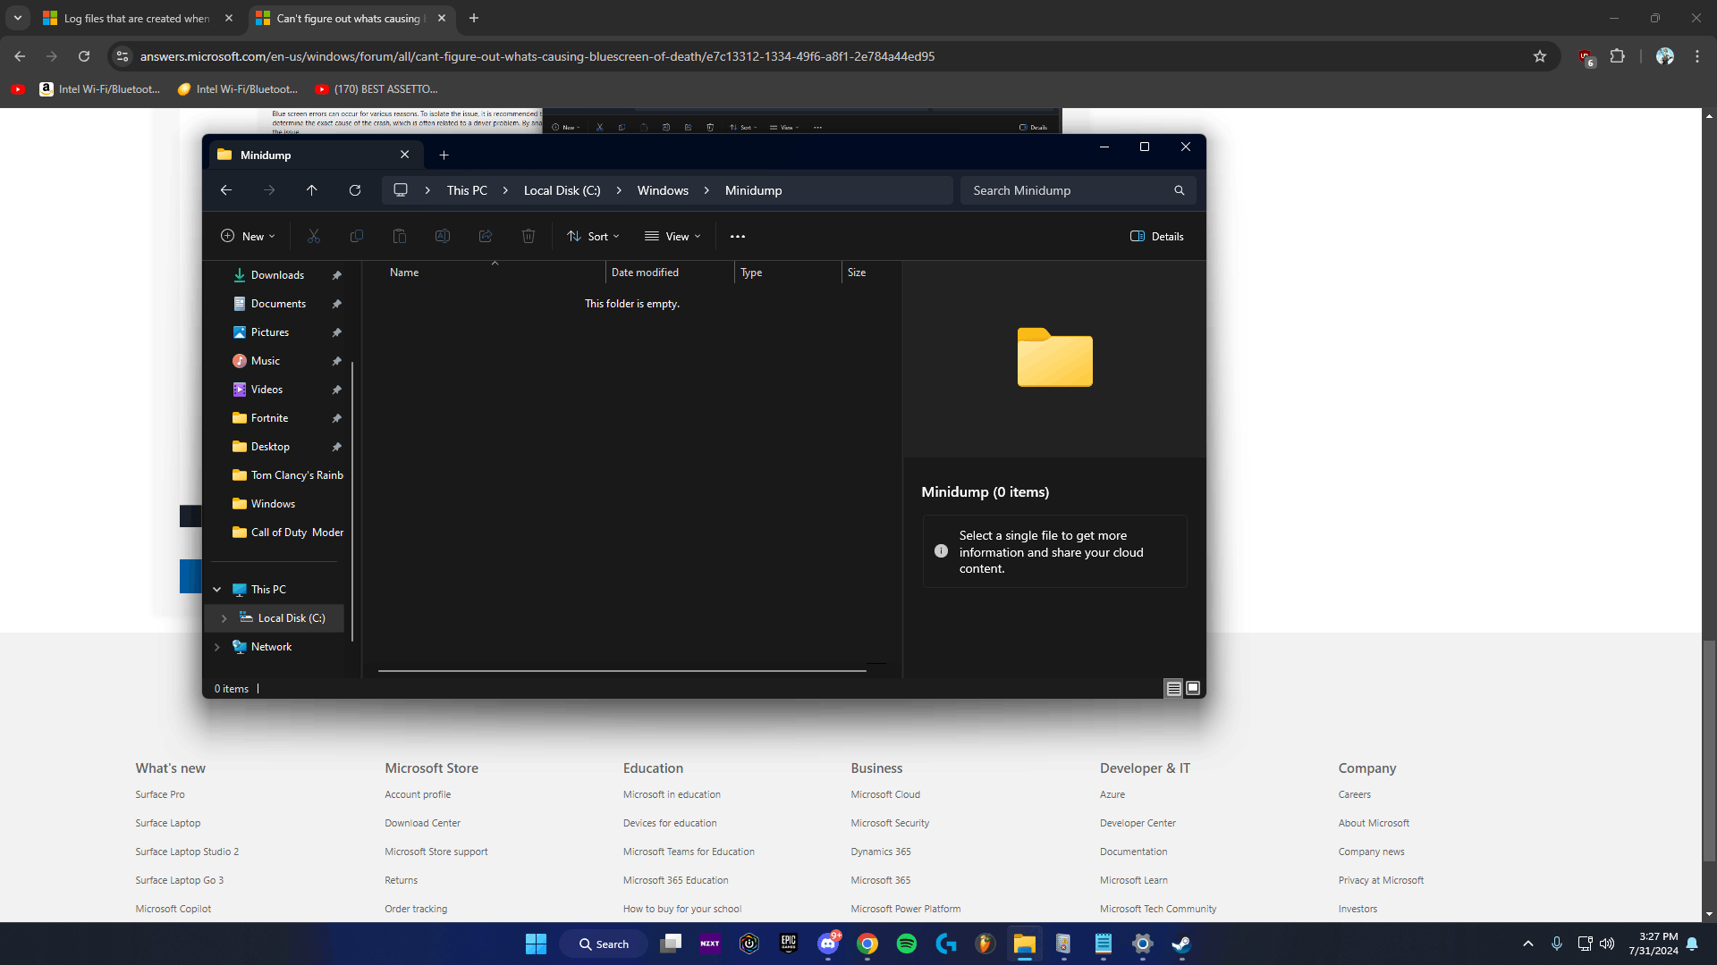1717x965 pixels.
Task: Expand the Local Disk (C:) tree node
Action: [x=224, y=618]
